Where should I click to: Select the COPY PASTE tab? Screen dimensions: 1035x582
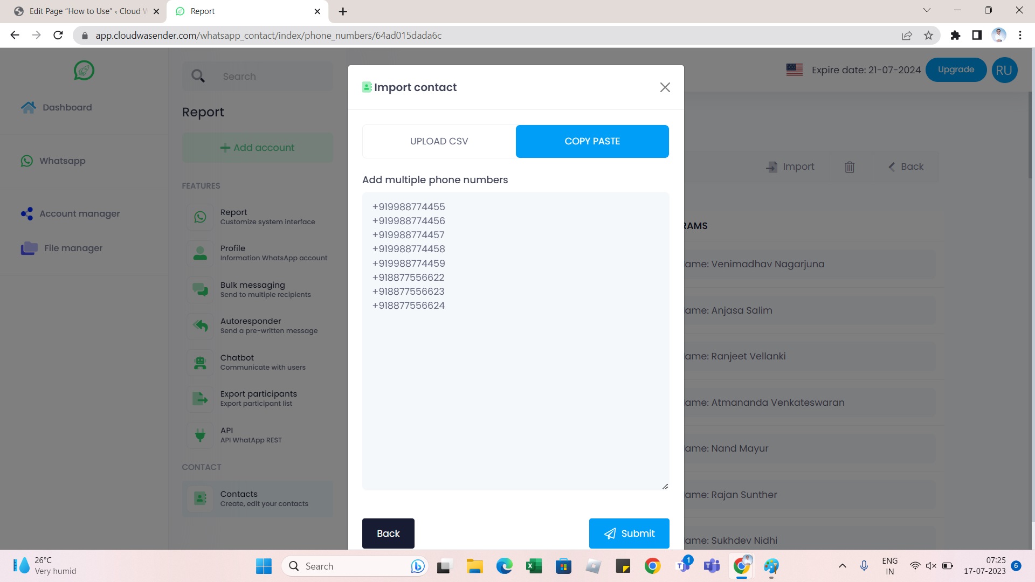tap(592, 141)
